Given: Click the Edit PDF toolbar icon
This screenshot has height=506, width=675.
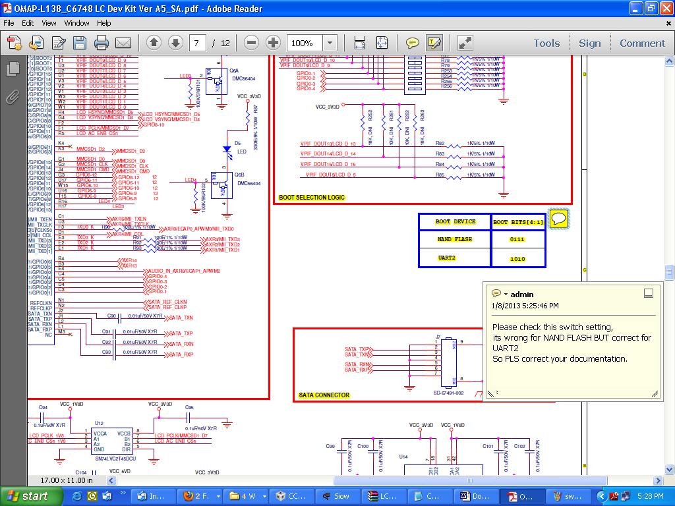Looking at the screenshot, I should 58,43.
